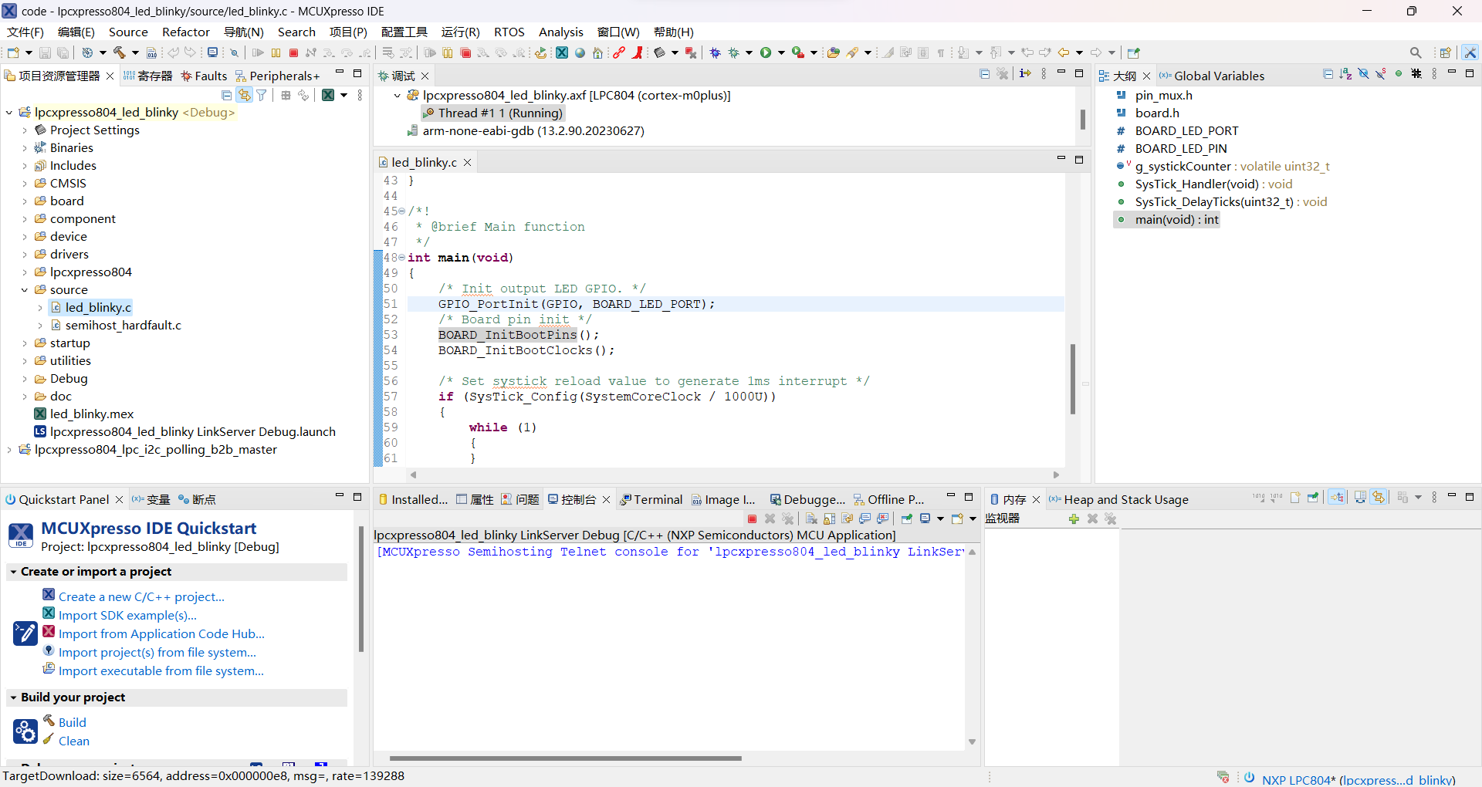Toggle Group Macro Definitions in outline
The width and height of the screenshot is (1482, 787).
(x=1416, y=74)
